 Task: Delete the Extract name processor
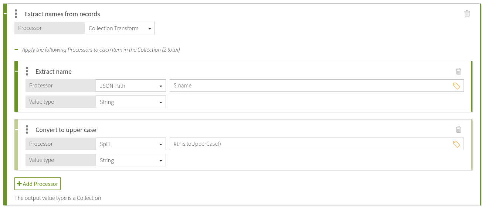click(x=458, y=71)
